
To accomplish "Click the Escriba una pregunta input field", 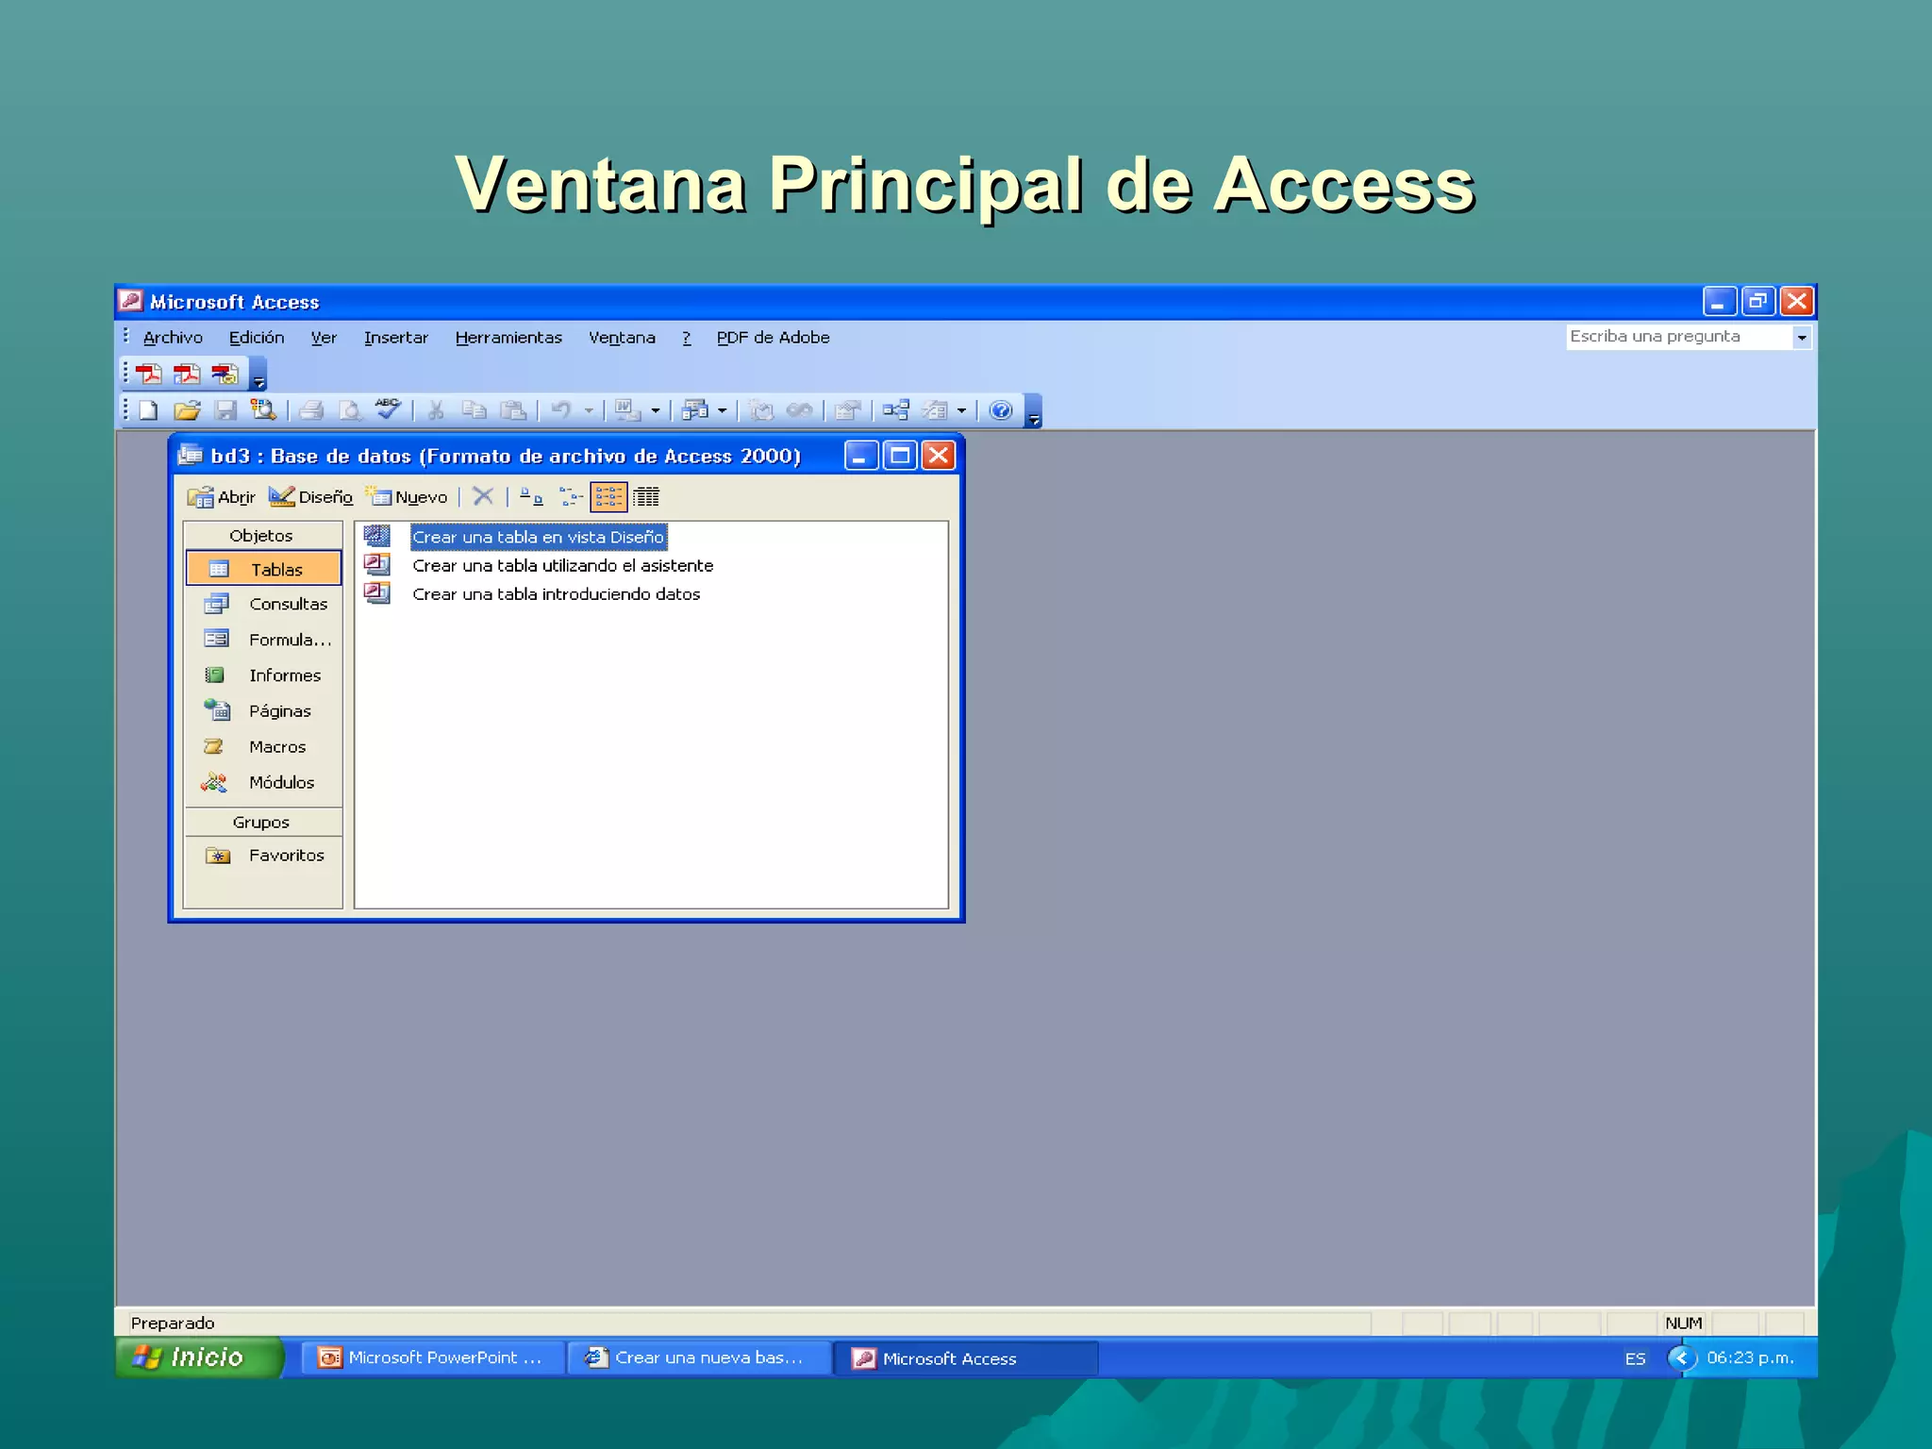I will click(1679, 337).
